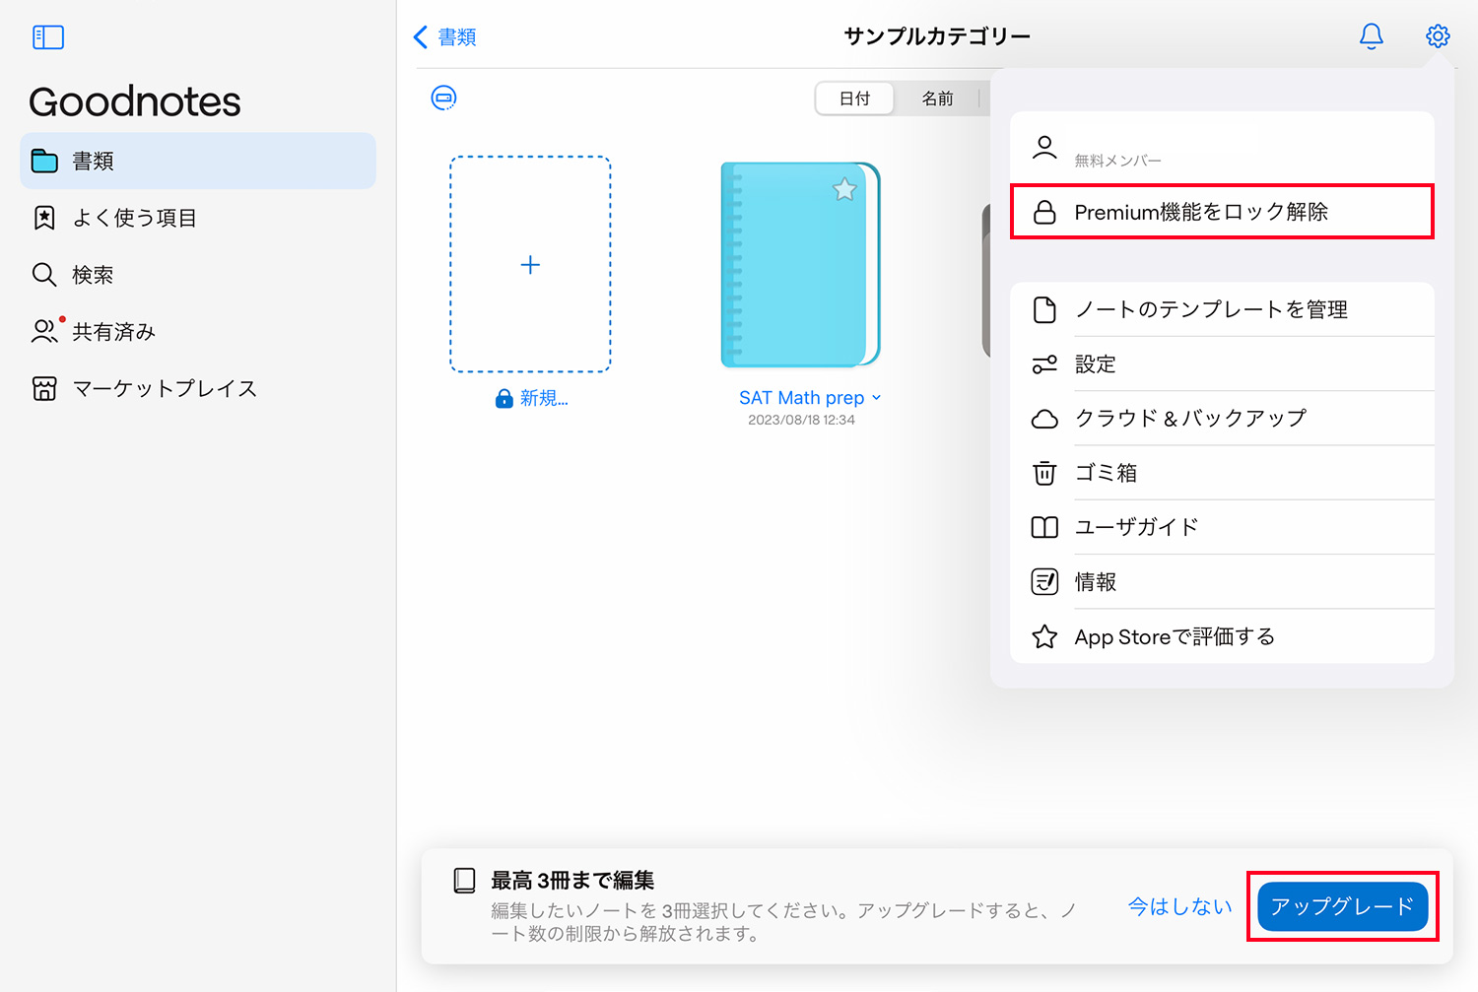Dismiss the banner via 今はしない
This screenshot has height=992, width=1478.
(x=1178, y=905)
